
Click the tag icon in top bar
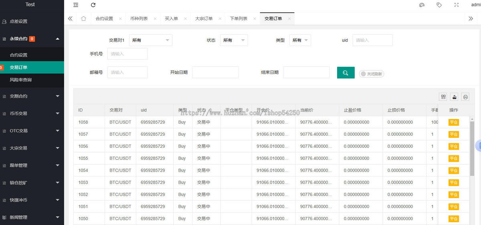(439, 5)
